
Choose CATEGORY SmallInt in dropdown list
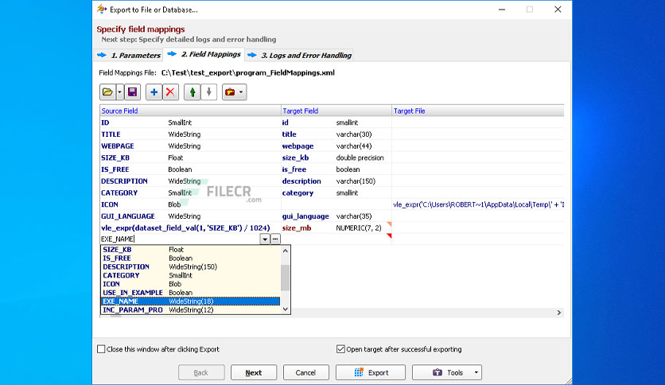[x=190, y=275]
